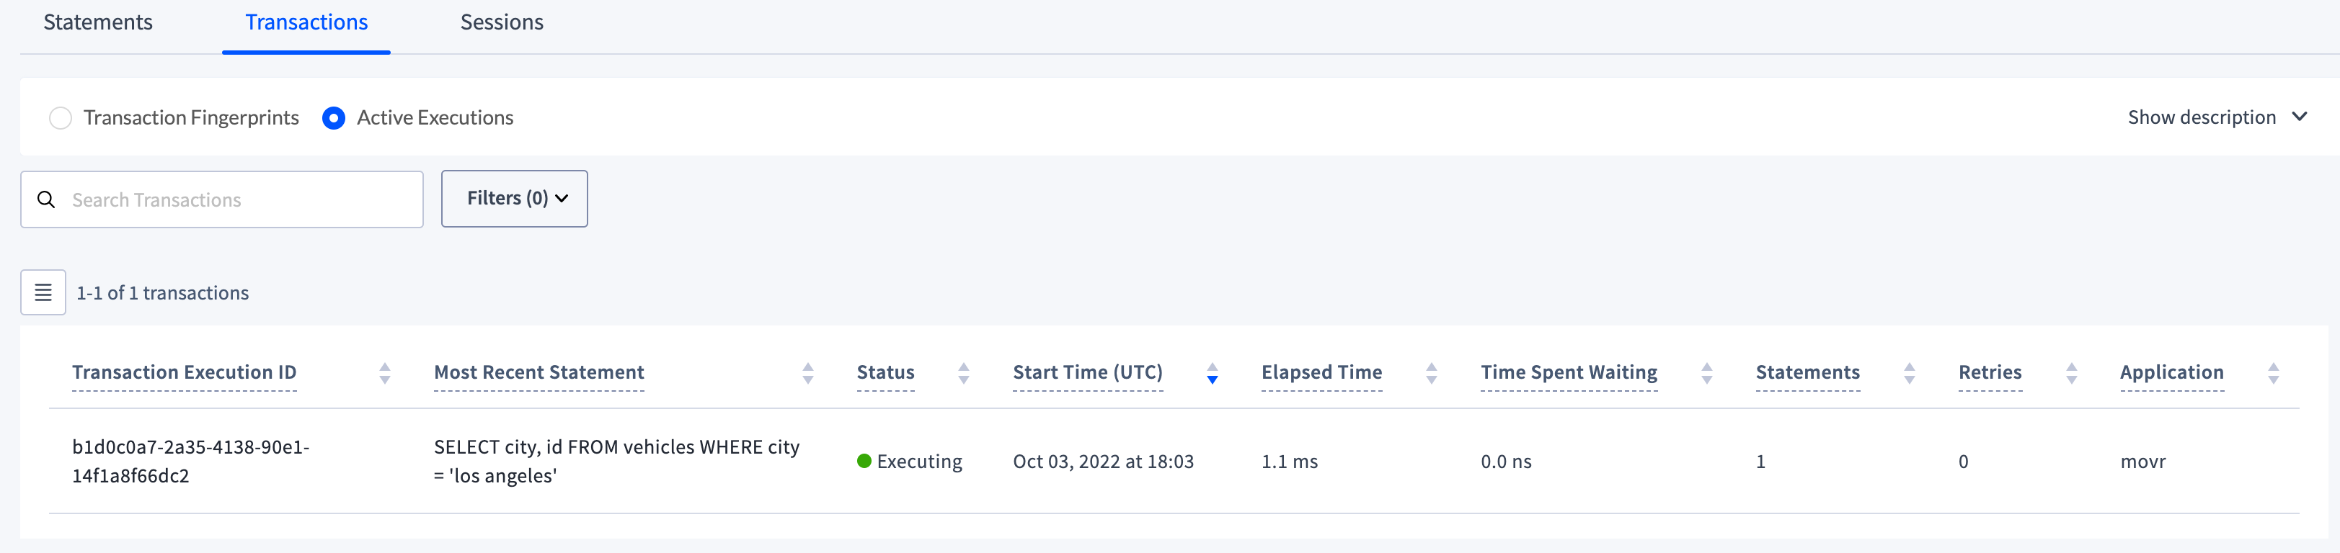2340x553 pixels.
Task: Click the sort arrows on Status column
Action: 964,372
